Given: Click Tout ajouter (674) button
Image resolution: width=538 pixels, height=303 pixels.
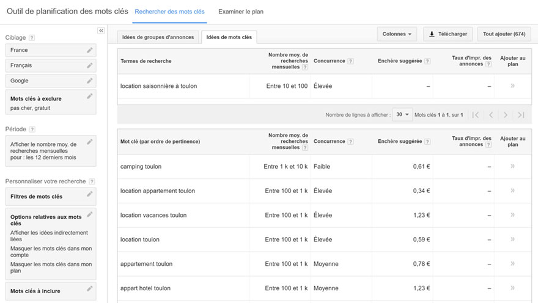Looking at the screenshot, I should coord(504,34).
